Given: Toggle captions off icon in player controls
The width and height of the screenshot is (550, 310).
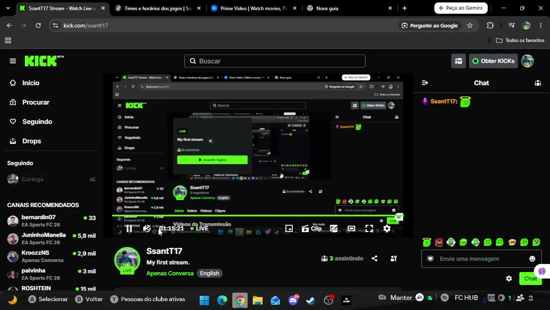Looking at the screenshot, I should point(334,229).
